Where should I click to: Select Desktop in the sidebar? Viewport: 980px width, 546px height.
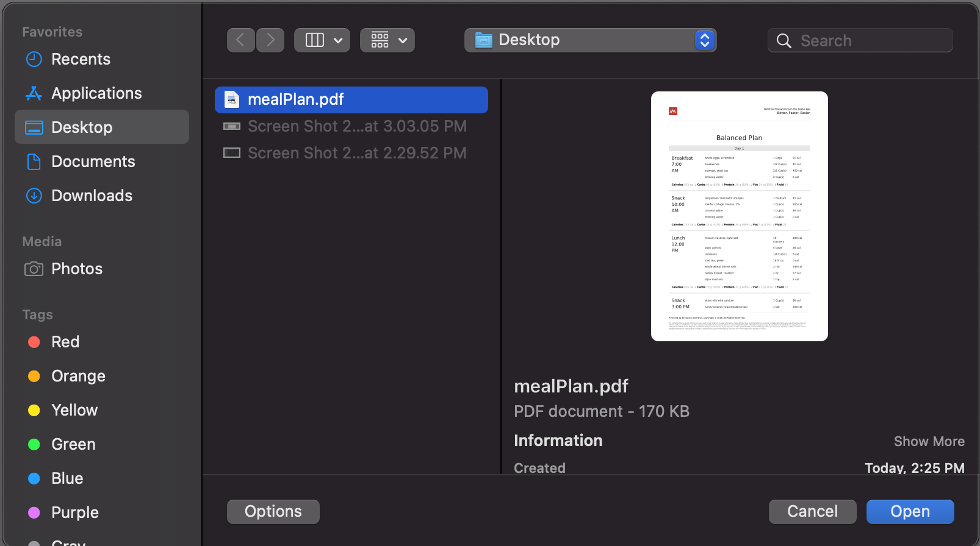pyautogui.click(x=102, y=127)
